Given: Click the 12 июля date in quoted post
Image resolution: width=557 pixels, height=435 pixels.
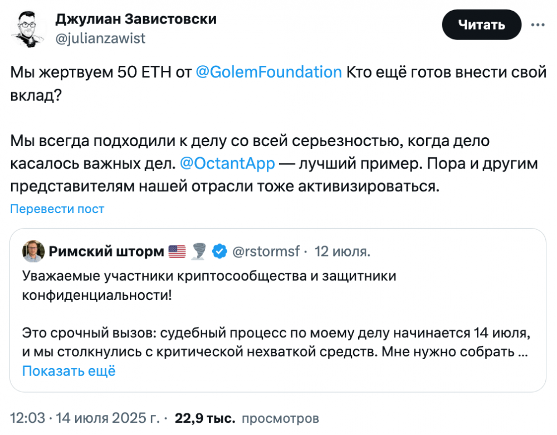Looking at the screenshot, I should pos(341,252).
